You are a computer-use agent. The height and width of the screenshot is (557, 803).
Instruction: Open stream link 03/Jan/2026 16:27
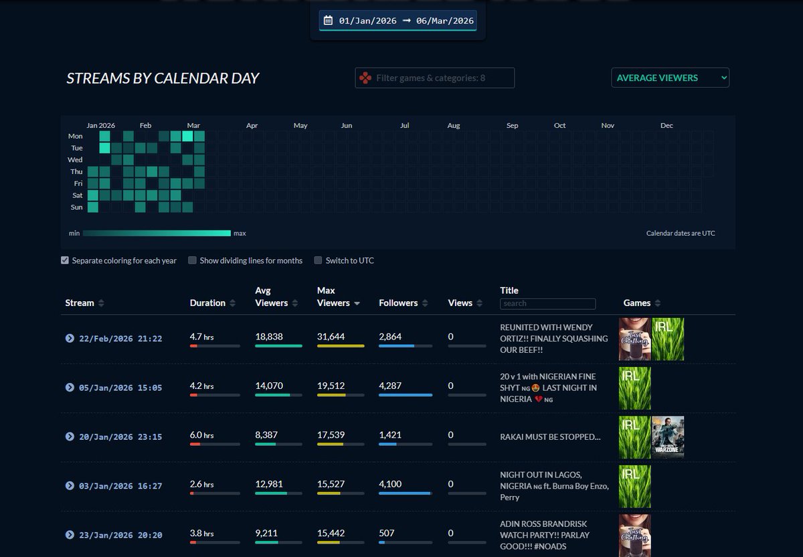[120, 486]
